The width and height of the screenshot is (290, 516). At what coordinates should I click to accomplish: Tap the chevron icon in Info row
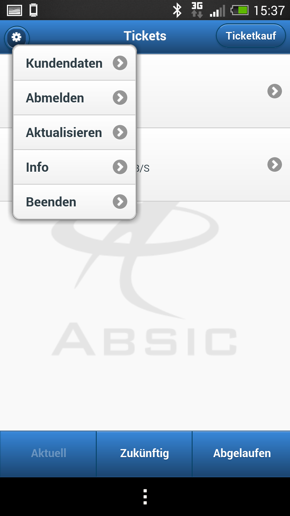coord(120,167)
